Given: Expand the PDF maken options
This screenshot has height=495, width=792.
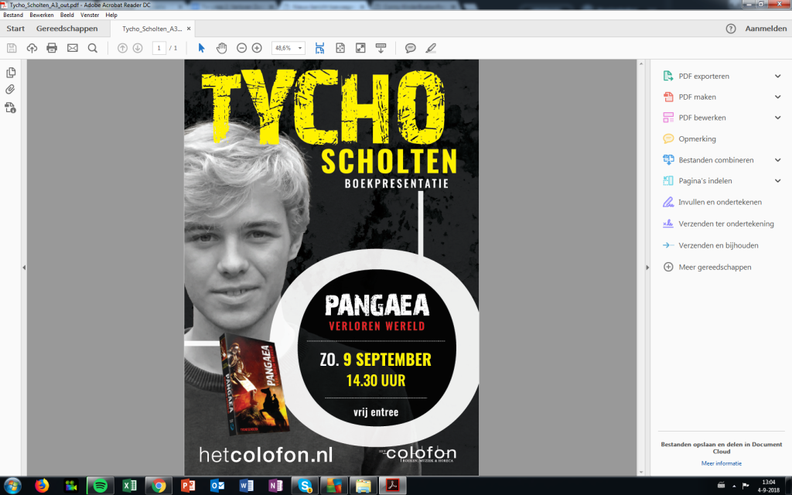Looking at the screenshot, I should coord(778,97).
